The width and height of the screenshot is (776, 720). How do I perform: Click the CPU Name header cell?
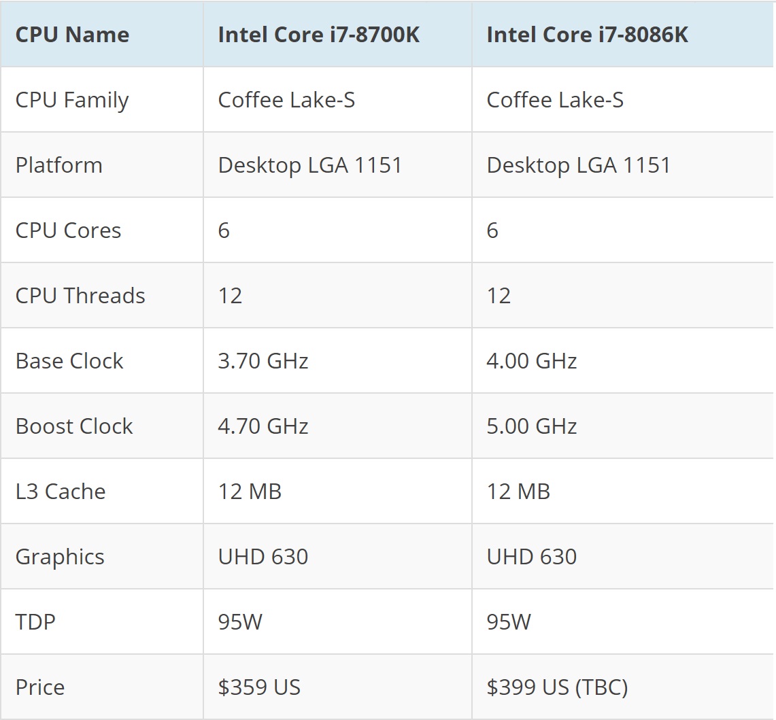(72, 35)
